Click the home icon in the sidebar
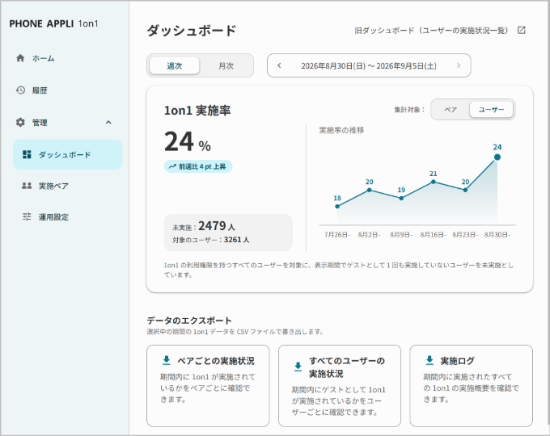The width and height of the screenshot is (550, 436). [20, 58]
